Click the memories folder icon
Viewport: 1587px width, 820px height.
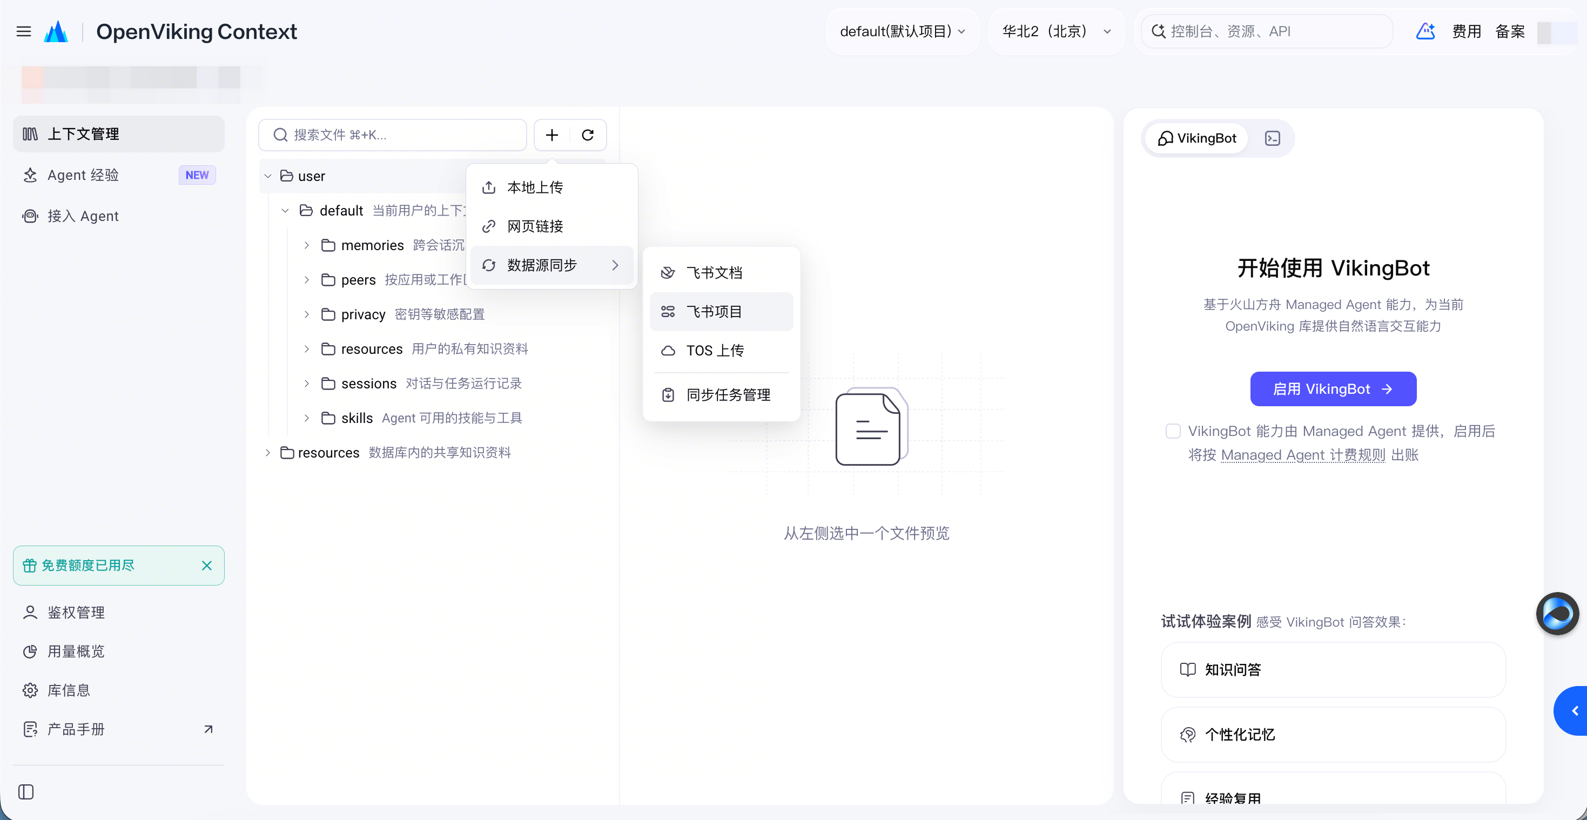coord(328,245)
